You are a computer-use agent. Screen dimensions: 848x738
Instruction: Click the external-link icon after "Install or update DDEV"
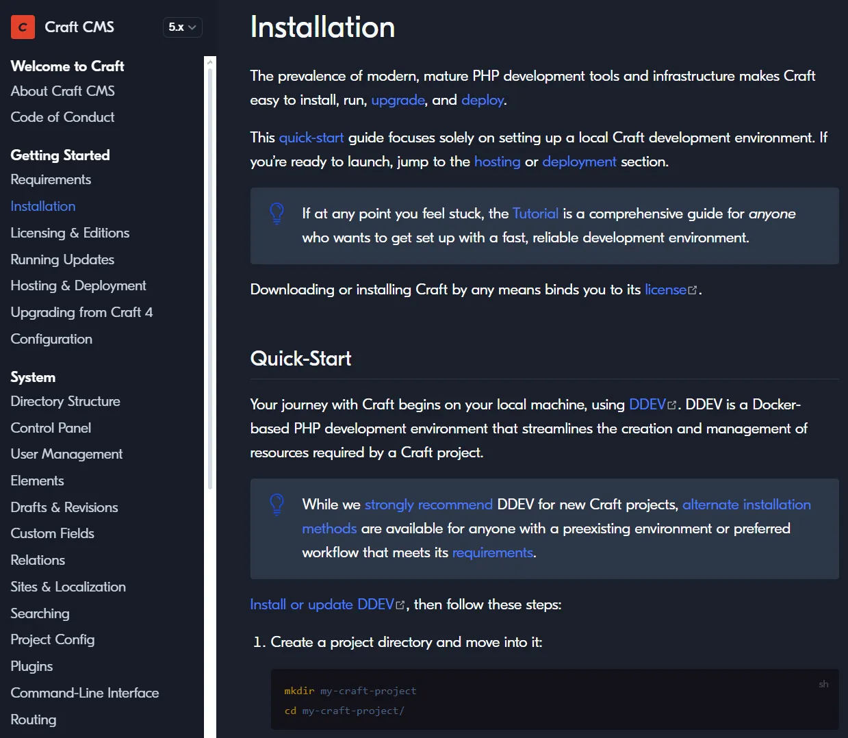click(x=400, y=605)
